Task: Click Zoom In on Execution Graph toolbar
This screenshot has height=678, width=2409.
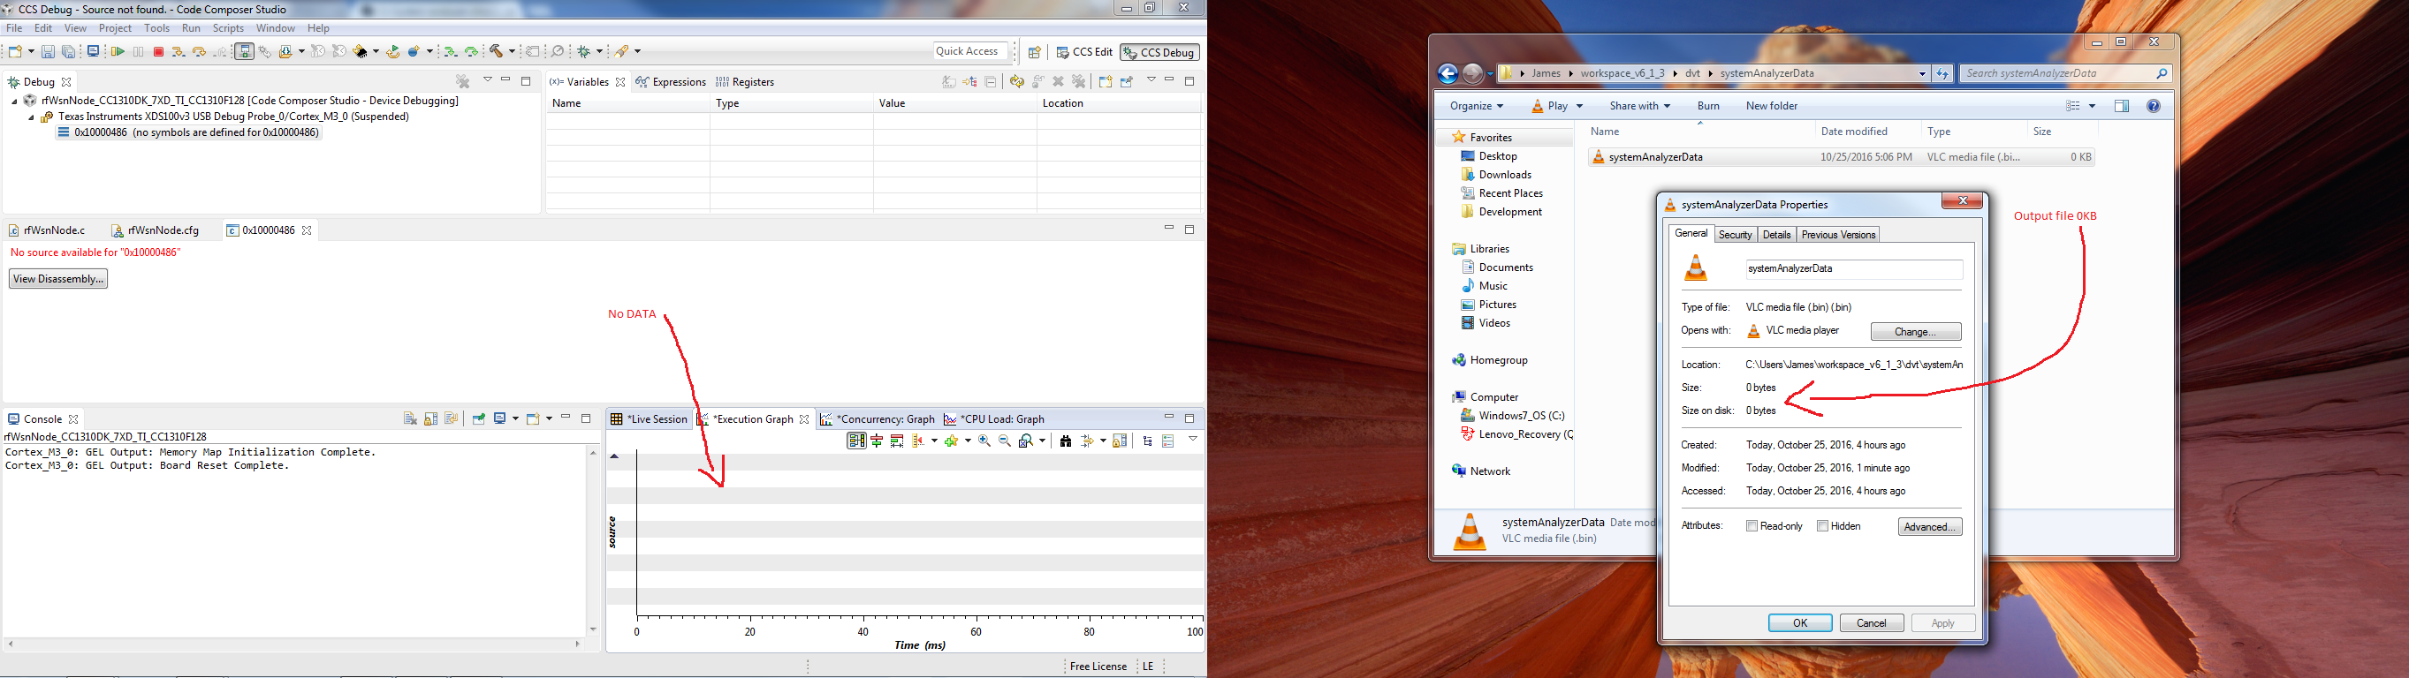Action: click(984, 441)
